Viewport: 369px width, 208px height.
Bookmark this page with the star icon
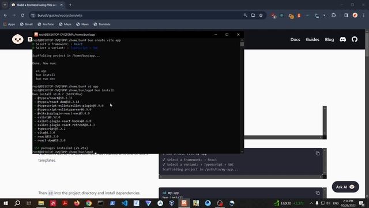(261, 16)
